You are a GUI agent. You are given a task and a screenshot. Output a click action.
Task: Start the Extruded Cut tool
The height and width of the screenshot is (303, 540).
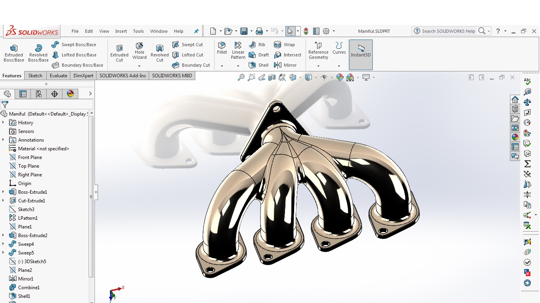coord(119,53)
